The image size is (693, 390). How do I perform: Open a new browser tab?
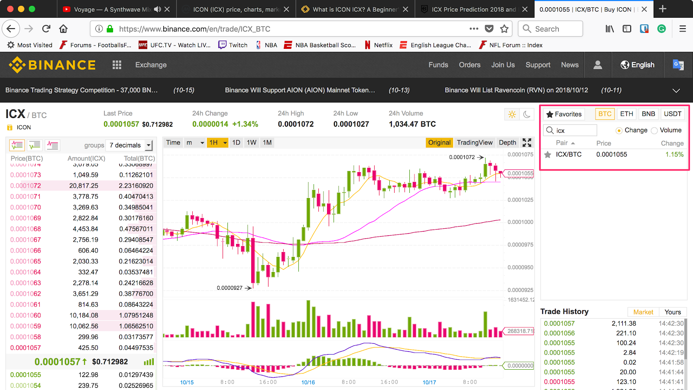(x=663, y=9)
